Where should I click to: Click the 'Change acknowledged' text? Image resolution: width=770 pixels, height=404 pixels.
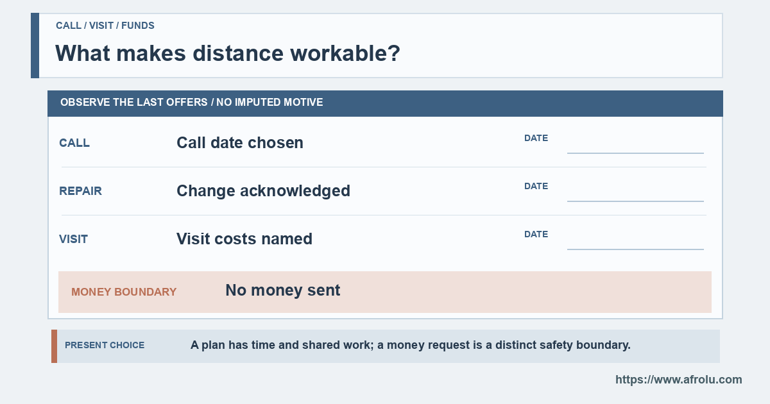(263, 190)
